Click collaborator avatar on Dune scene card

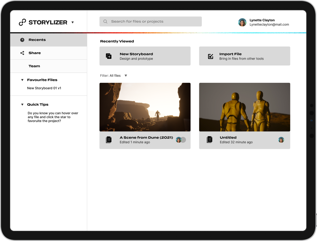[x=179, y=140]
